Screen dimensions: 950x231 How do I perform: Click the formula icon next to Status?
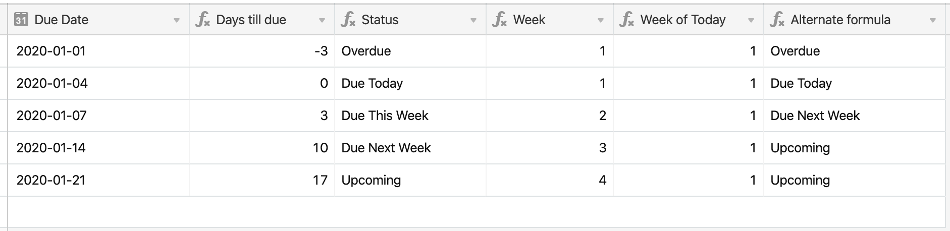pyautogui.click(x=348, y=20)
